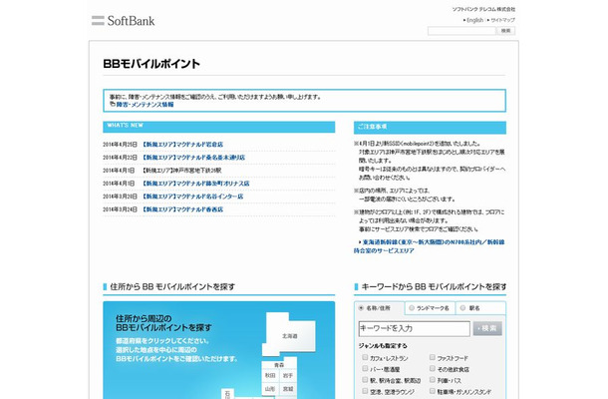
Task: Click the ジャンルも指定する label
Action: [383, 346]
